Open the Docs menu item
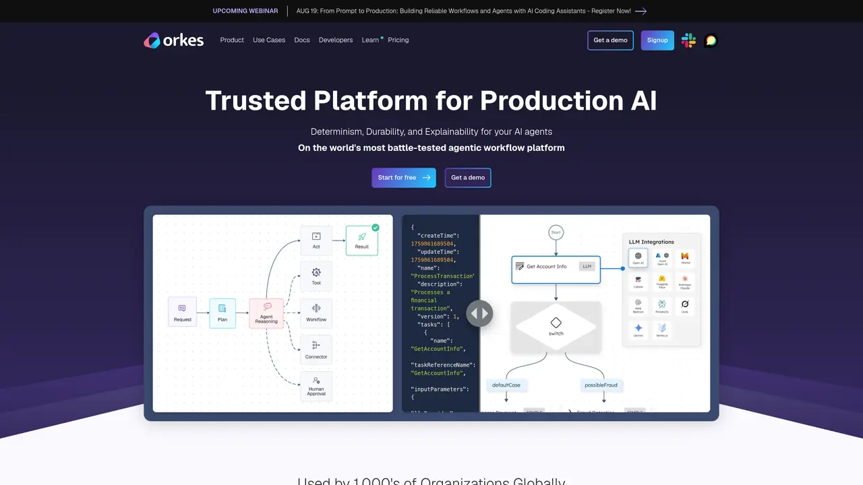 pos(302,40)
